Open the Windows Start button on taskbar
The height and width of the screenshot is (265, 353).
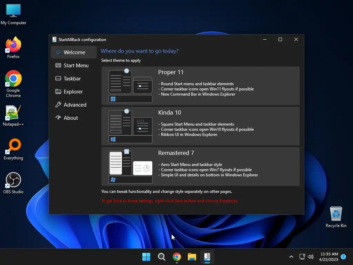(146, 257)
